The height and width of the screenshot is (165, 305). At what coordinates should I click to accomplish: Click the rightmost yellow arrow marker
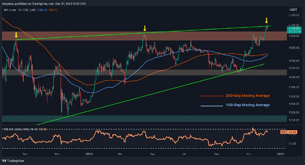267,20
